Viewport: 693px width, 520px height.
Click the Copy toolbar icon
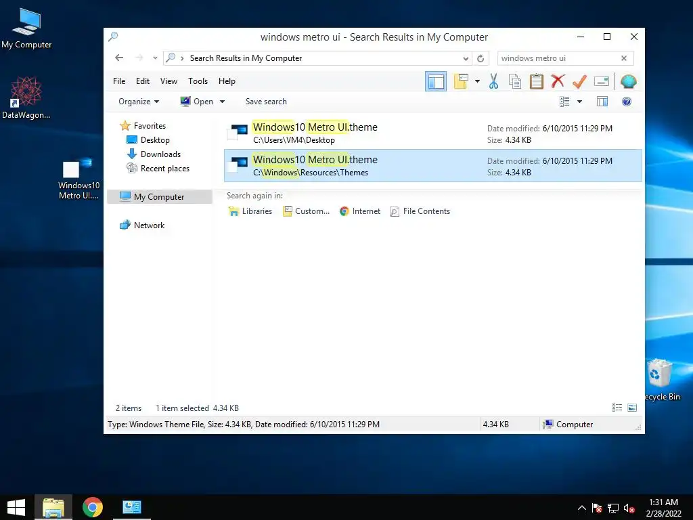click(515, 81)
